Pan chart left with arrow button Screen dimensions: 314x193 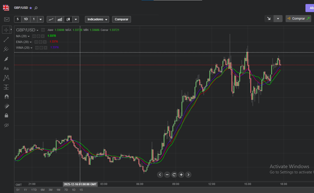click(x=160, y=175)
